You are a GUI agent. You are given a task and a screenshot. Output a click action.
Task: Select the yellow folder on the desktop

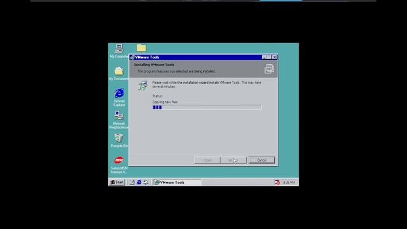click(141, 48)
